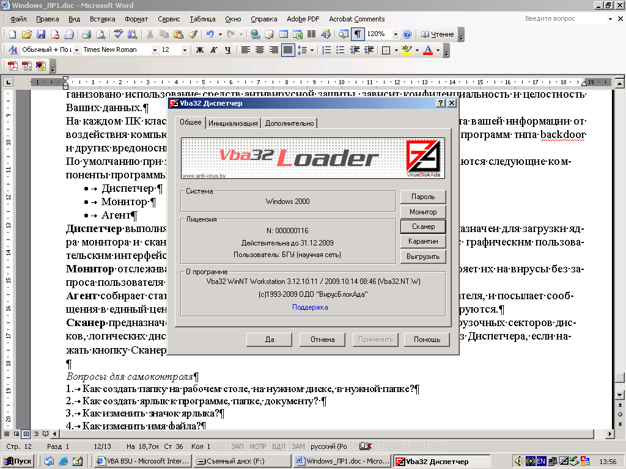Expand border style options arrow
The width and height of the screenshot is (626, 469).
(396, 50)
